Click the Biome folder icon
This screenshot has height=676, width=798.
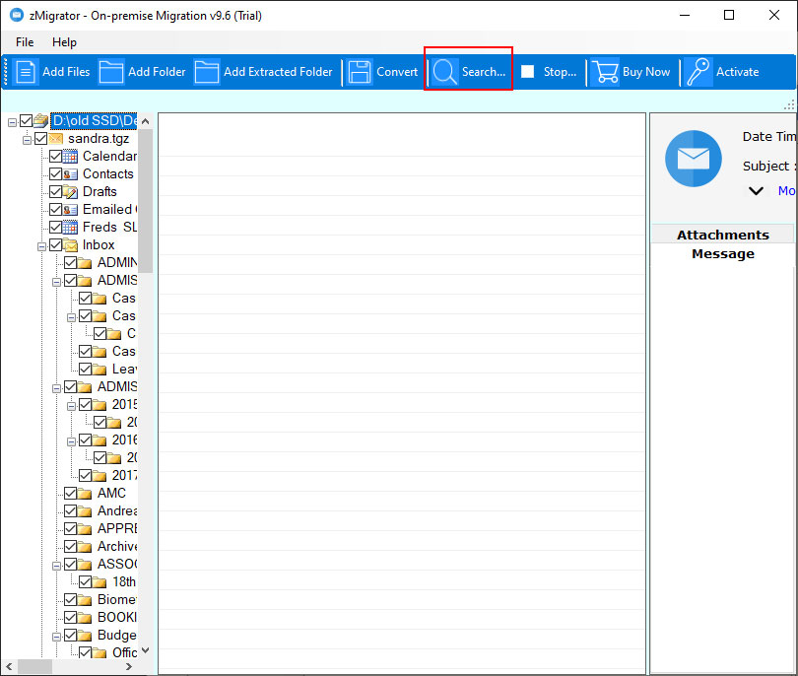tap(85, 600)
